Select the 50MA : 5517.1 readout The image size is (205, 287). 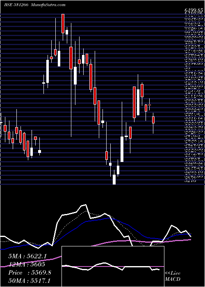coord(29,280)
